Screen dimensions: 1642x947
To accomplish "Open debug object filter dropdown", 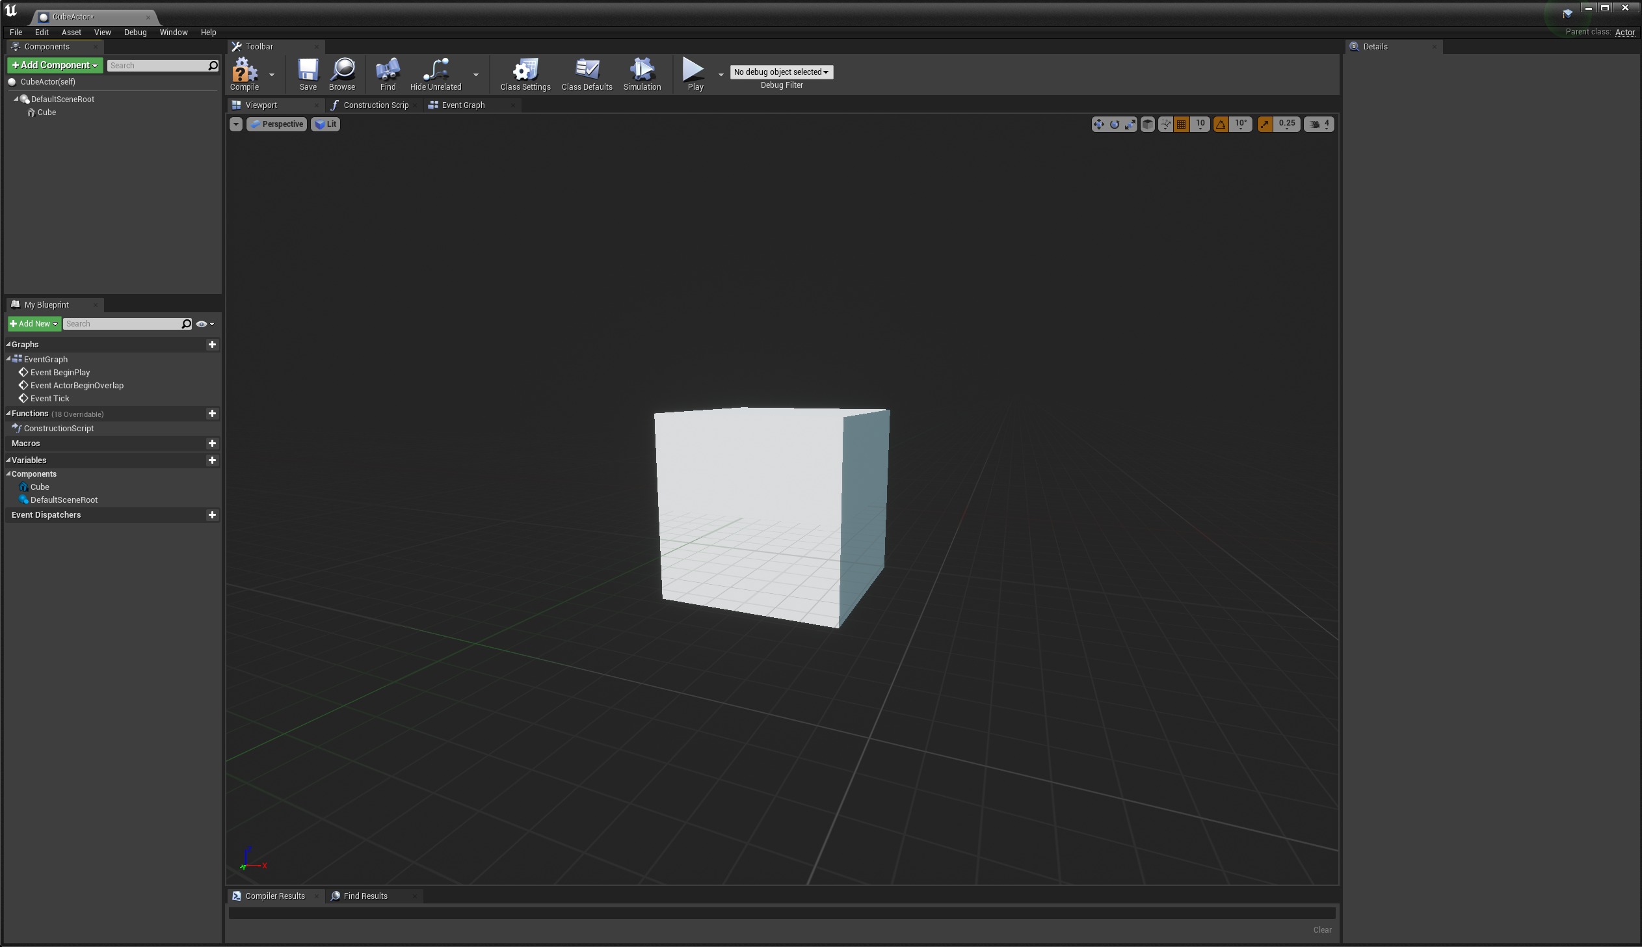I will click(x=782, y=72).
